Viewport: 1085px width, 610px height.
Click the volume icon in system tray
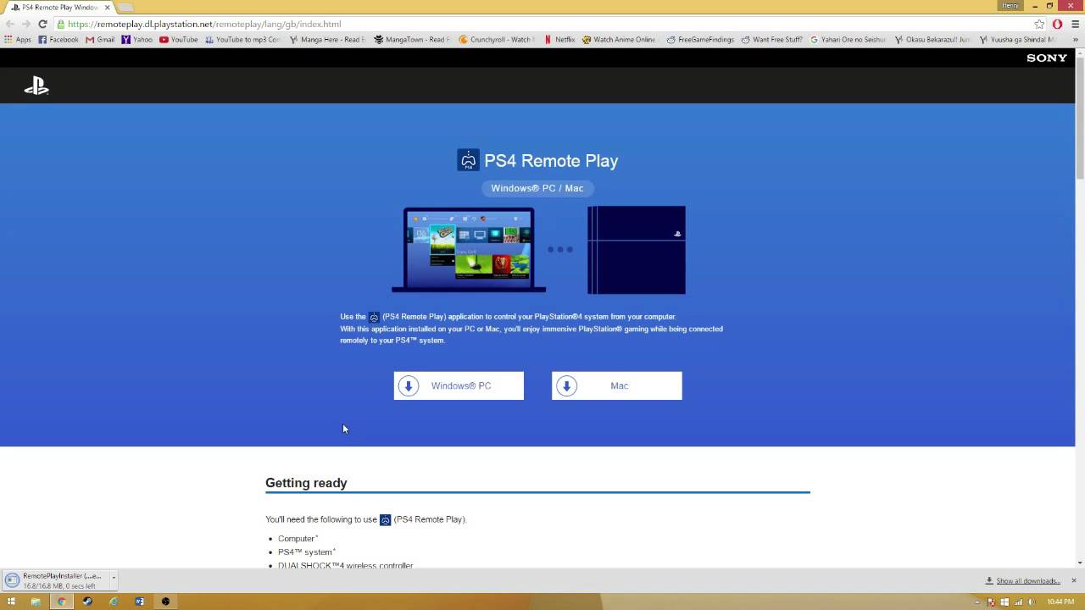[x=1032, y=602]
